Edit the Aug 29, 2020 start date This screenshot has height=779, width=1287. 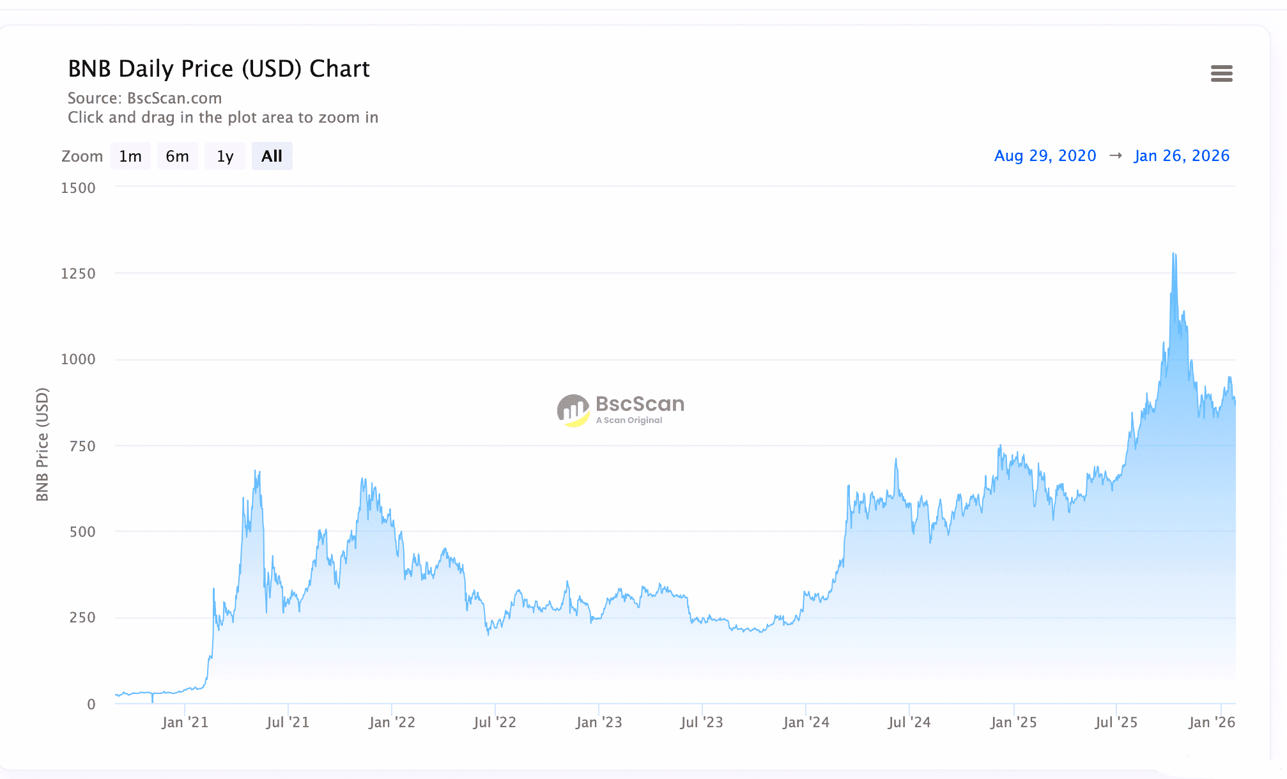[x=1045, y=156]
